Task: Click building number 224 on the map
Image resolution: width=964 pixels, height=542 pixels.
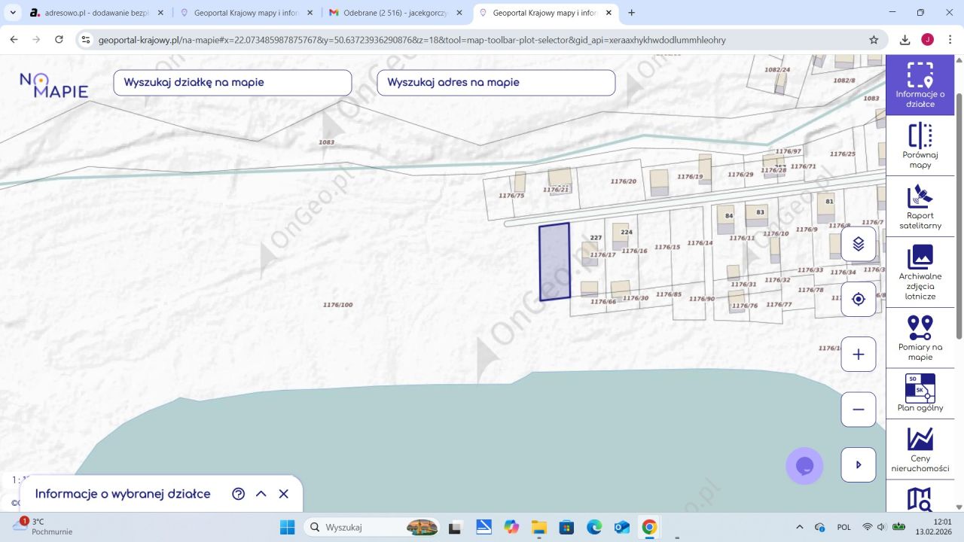Action: click(627, 233)
